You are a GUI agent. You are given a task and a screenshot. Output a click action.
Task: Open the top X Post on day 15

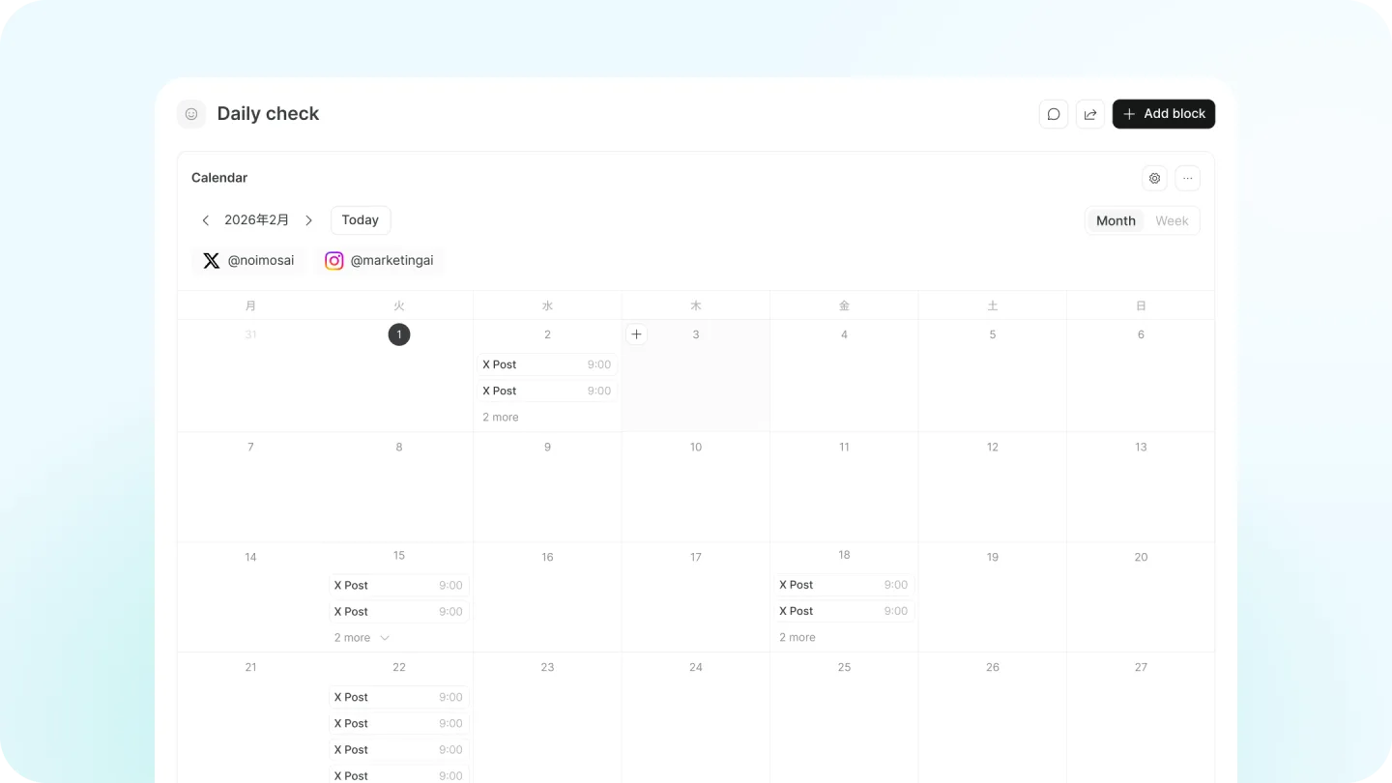[x=399, y=585]
